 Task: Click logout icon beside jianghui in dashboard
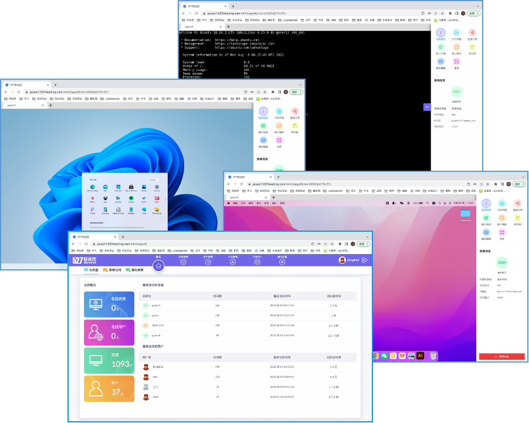pyautogui.click(x=365, y=260)
